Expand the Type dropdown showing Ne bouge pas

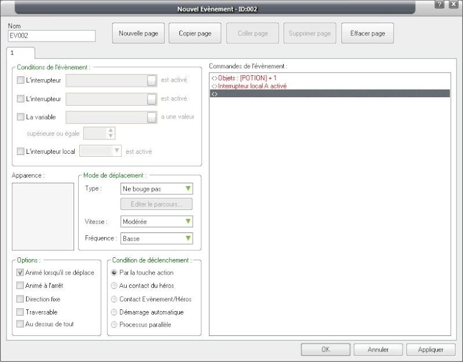(156, 189)
